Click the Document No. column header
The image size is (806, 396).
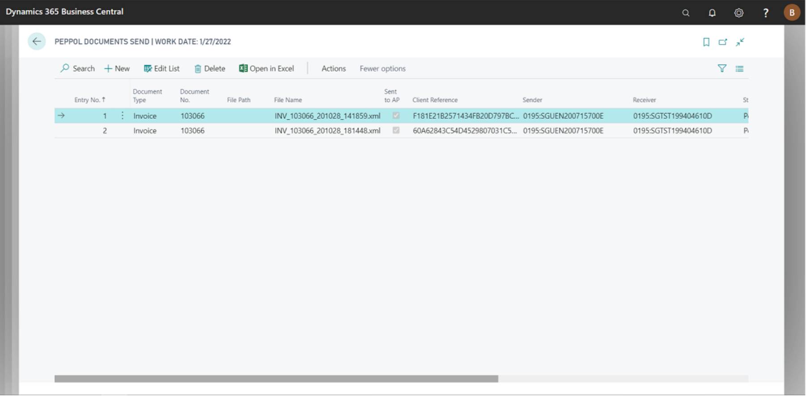click(194, 96)
